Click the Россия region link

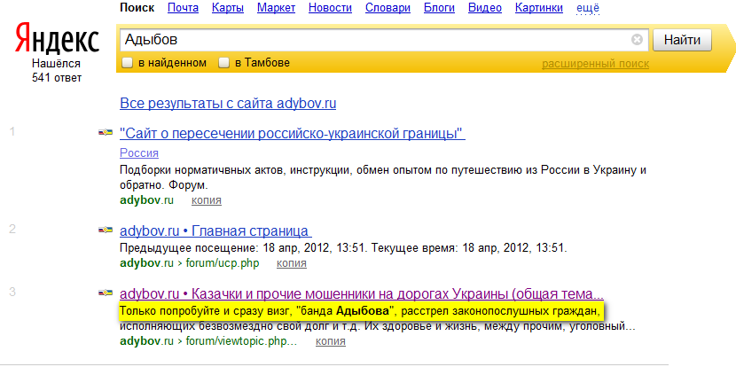pos(138,153)
